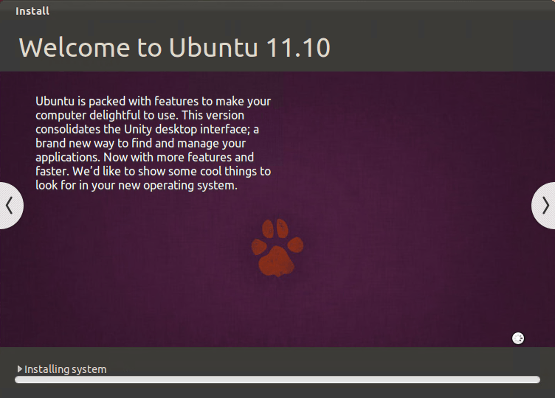The height and width of the screenshot is (398, 555).
Task: Click the installation progress bar
Action: [x=277, y=380]
